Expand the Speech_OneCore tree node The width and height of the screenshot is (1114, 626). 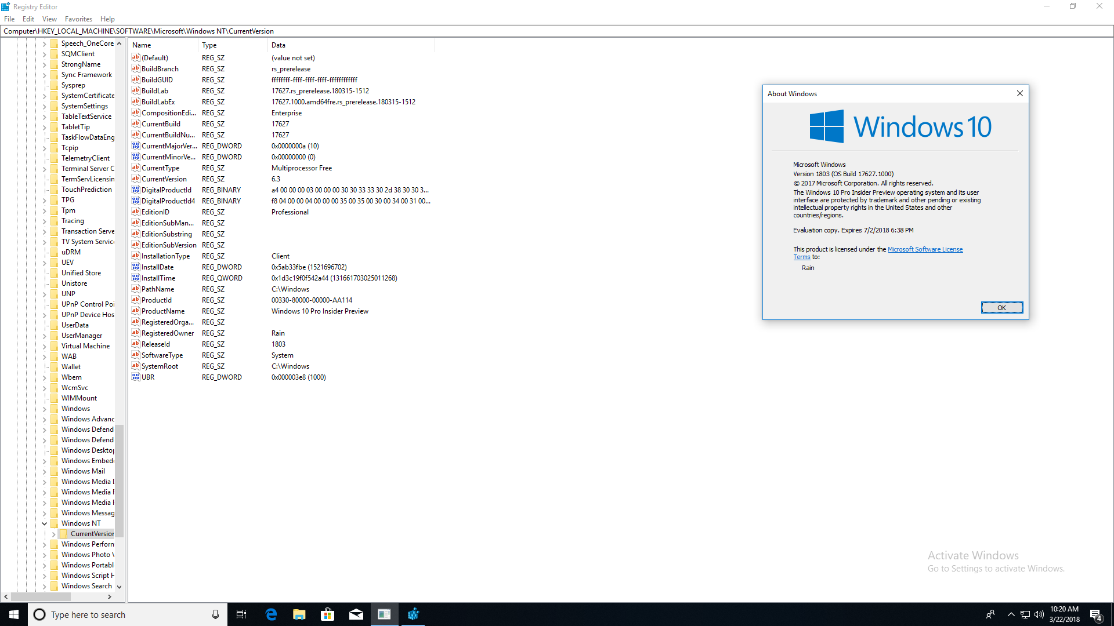(44, 43)
